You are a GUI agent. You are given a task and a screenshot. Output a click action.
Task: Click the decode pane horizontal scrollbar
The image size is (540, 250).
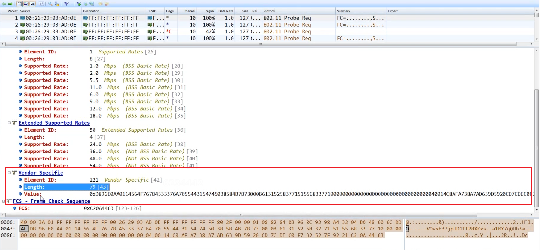tap(240, 215)
